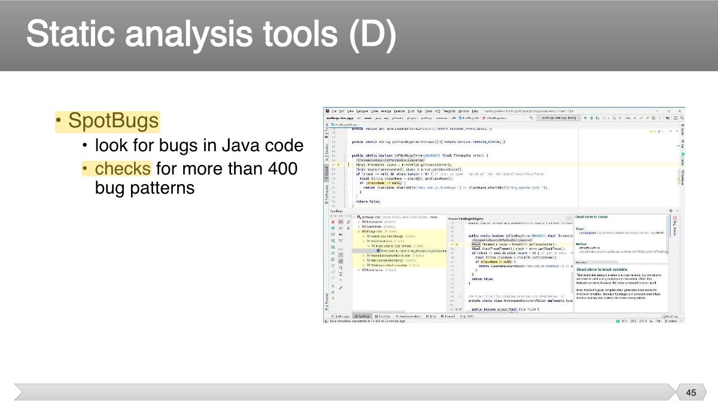Click the CRLF line separator status entry
Viewport: 718px width, 404px height.
pyautogui.click(x=633, y=321)
